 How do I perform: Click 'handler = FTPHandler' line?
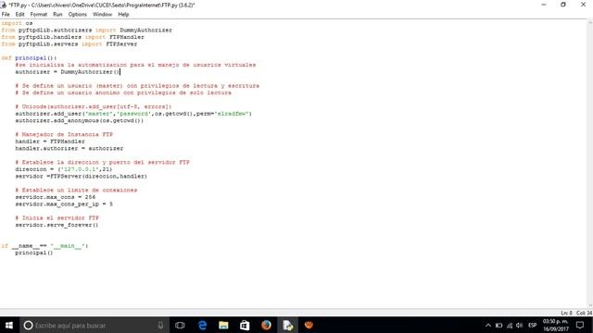point(50,142)
